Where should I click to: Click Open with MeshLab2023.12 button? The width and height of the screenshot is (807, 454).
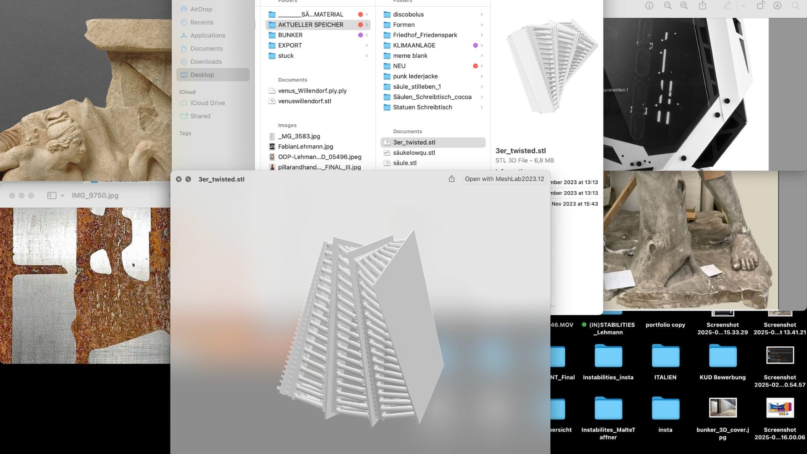coord(504,179)
